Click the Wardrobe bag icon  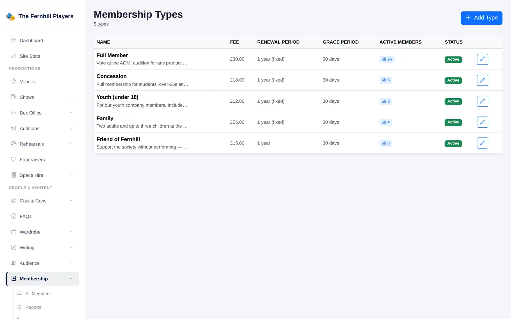pyautogui.click(x=14, y=232)
